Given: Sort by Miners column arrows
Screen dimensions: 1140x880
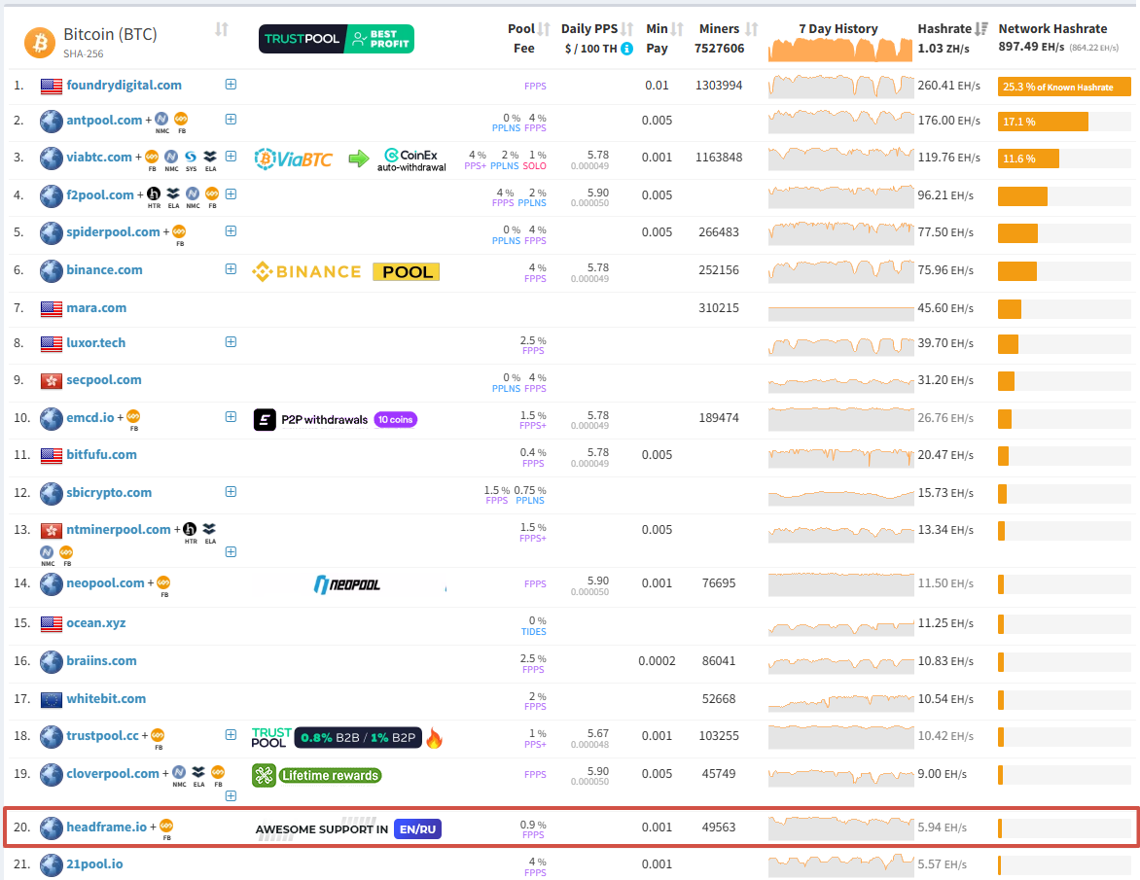Looking at the screenshot, I should coord(752,29).
